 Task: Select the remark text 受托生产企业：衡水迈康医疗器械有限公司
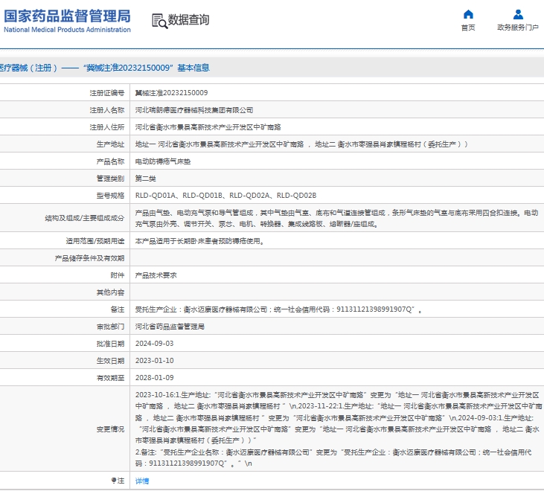pos(278,309)
